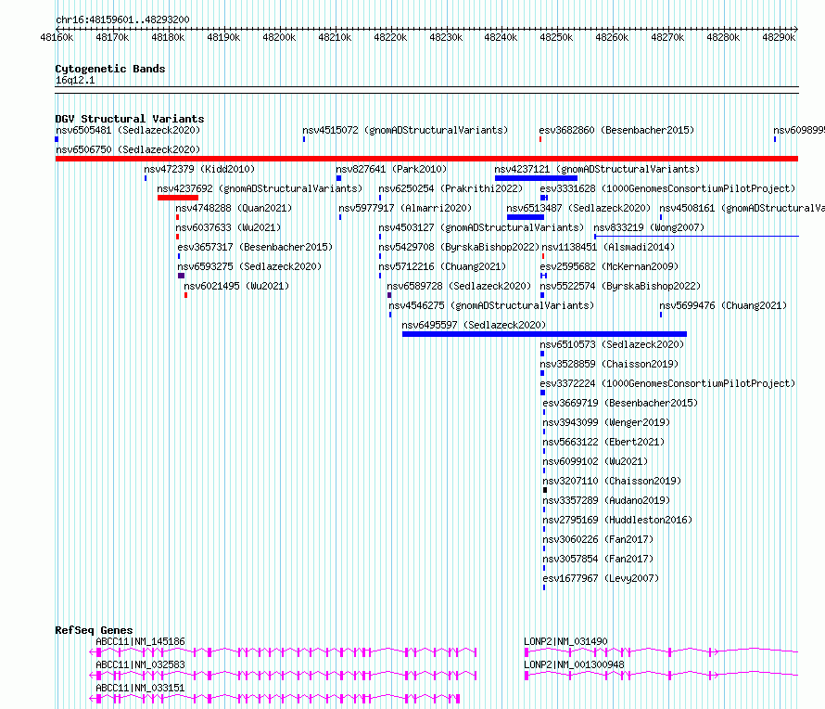Select the thin nsv833219 Wong2007 line
This screenshot has width=825, height=709.
coord(697,236)
